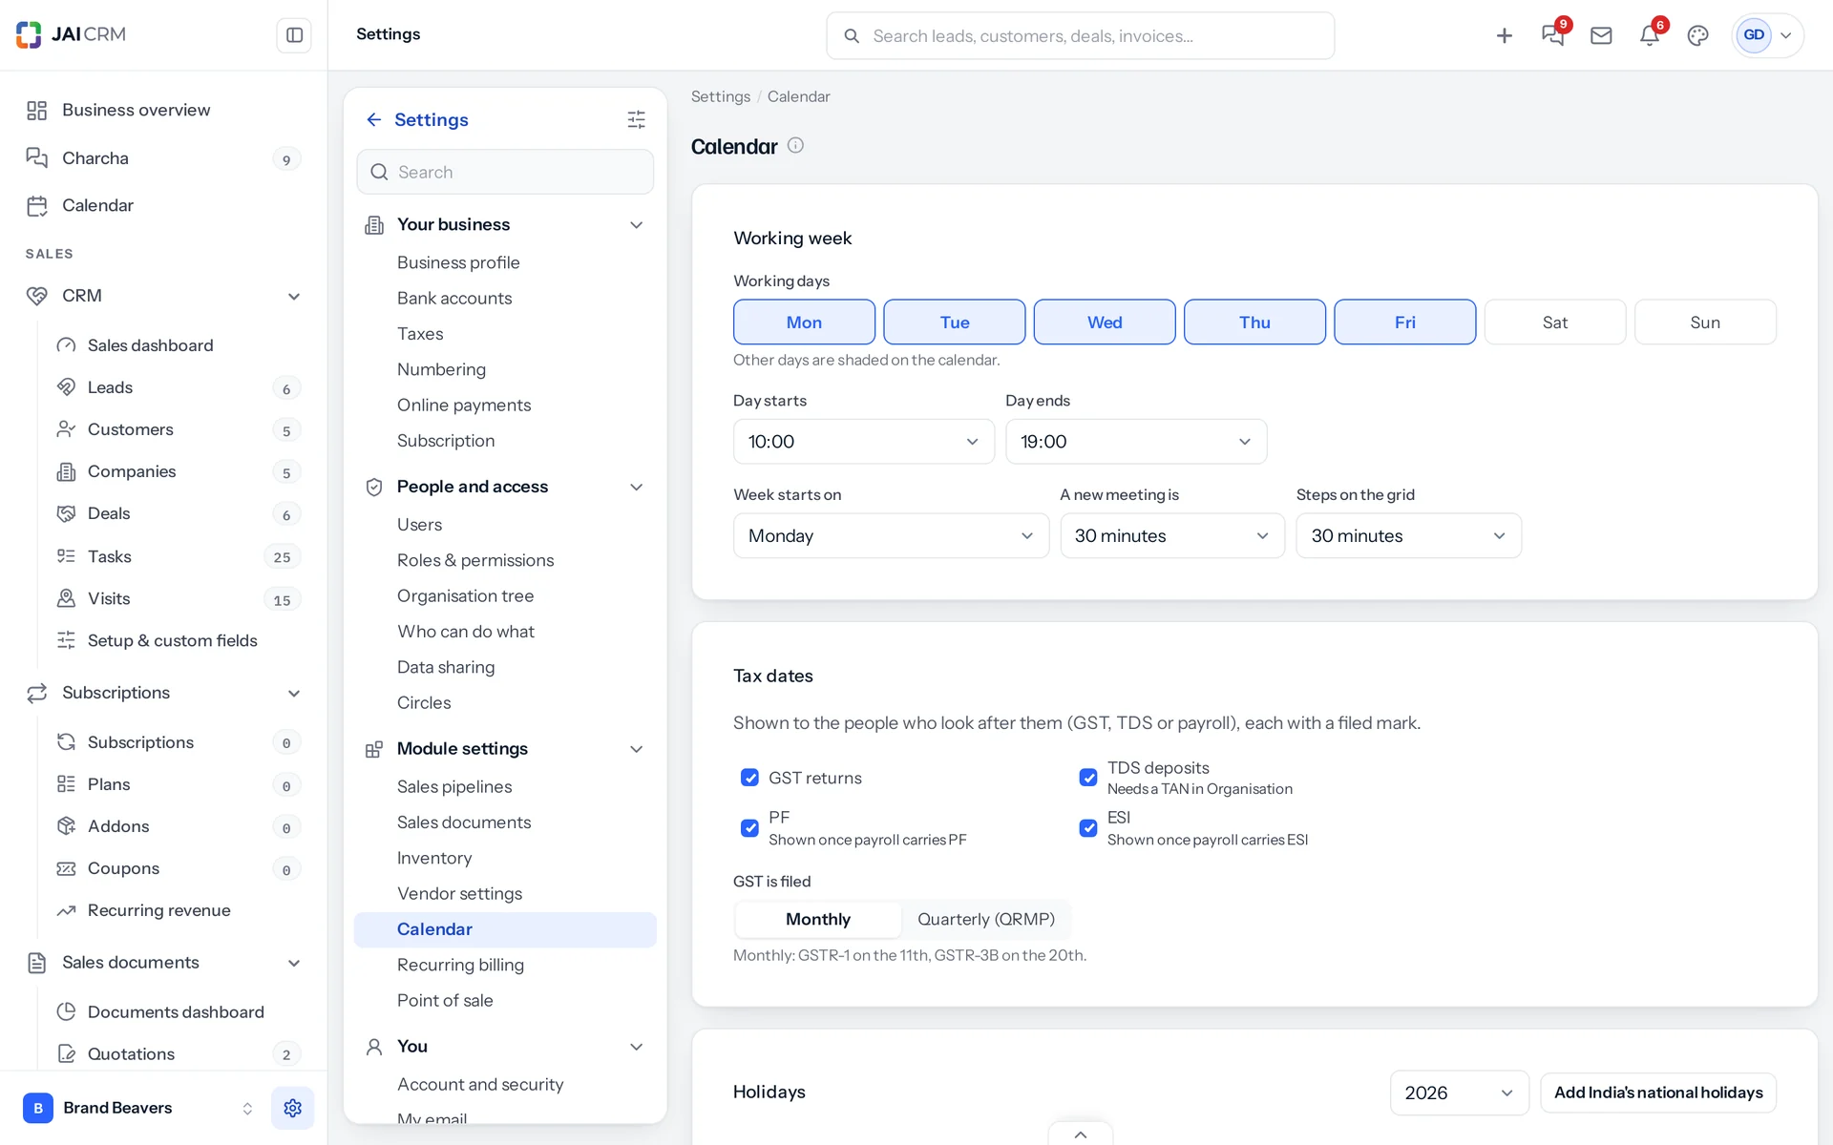Open the settings gear at bottom left
The image size is (1833, 1145).
(292, 1108)
